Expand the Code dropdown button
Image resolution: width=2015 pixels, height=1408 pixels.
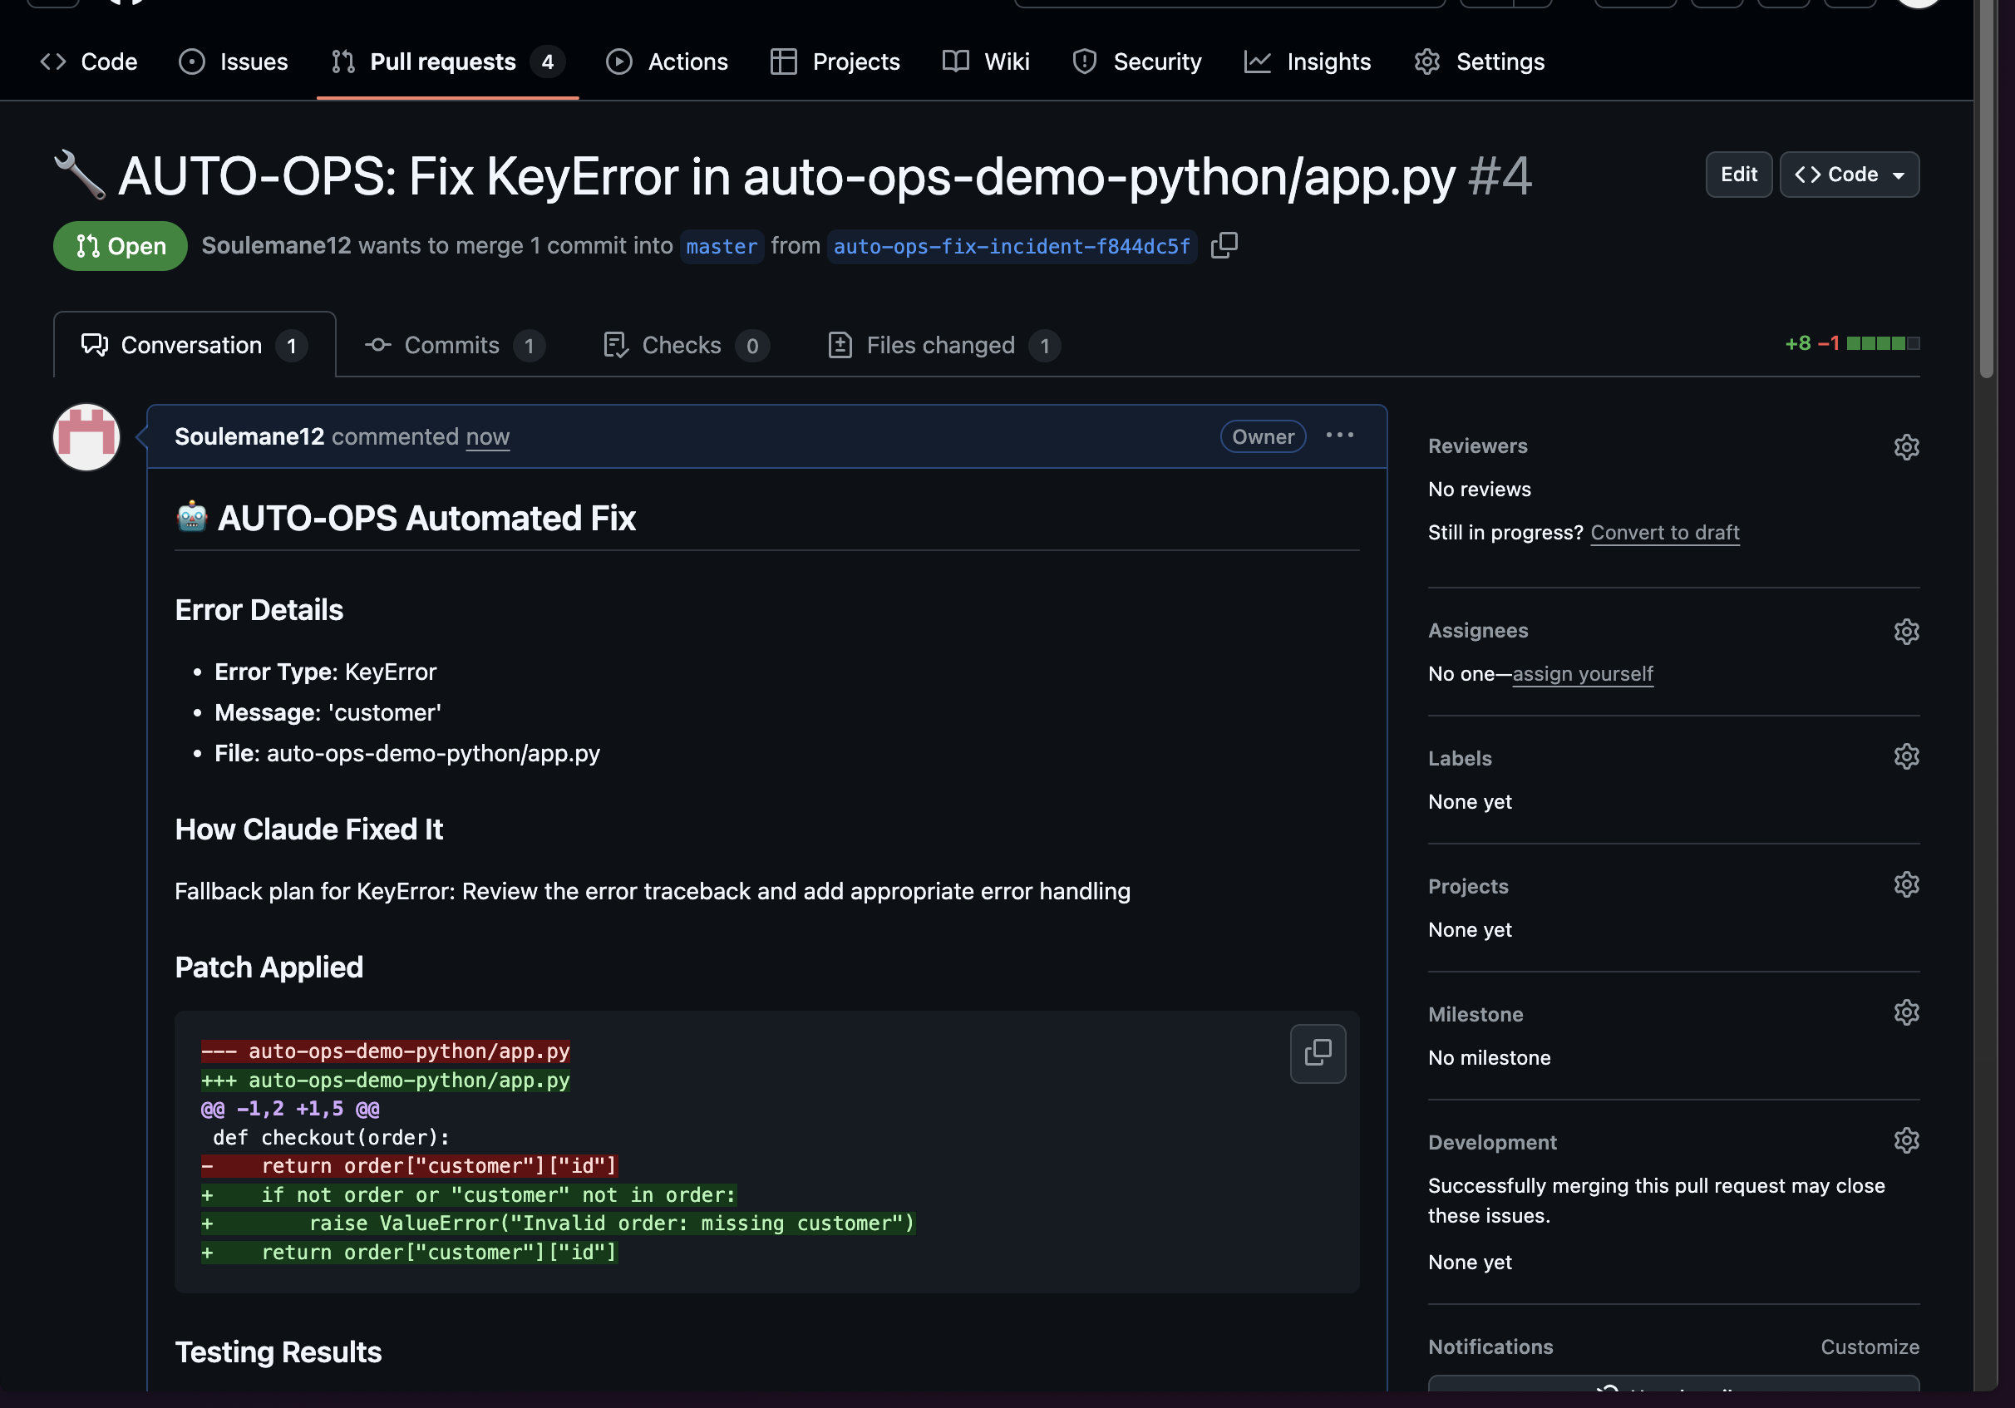click(x=1848, y=175)
